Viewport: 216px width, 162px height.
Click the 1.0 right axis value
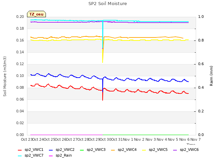coord(201,17)
